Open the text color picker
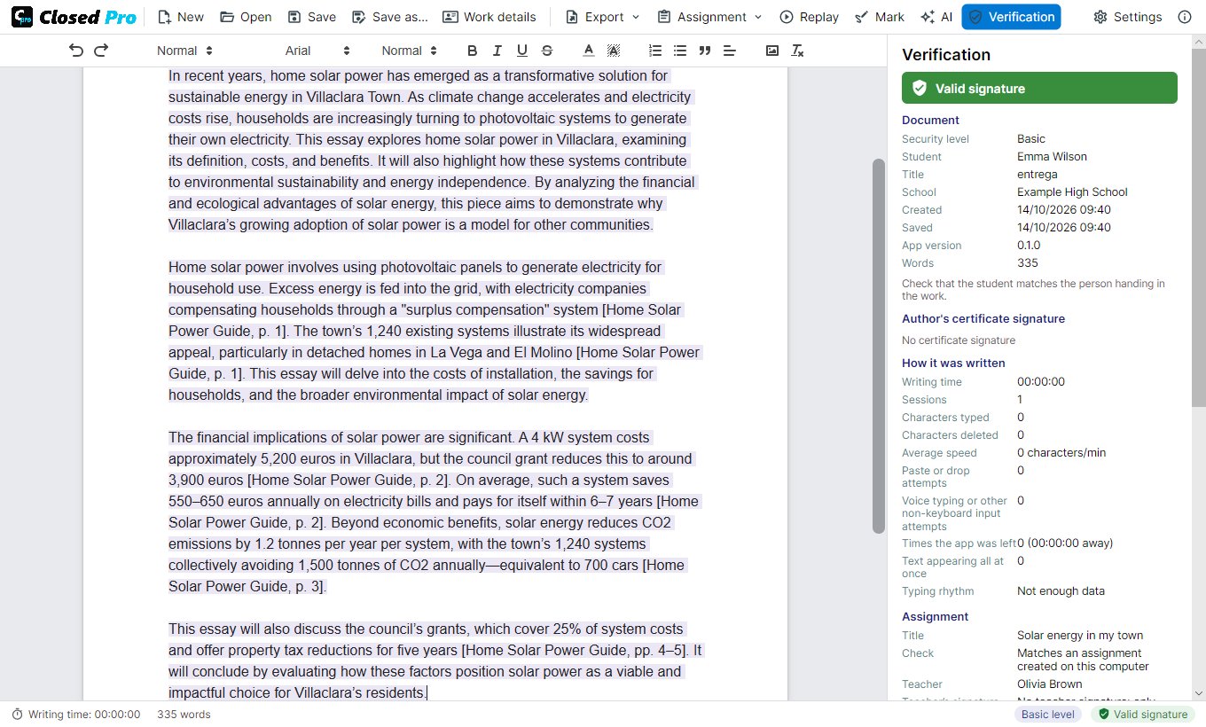Viewport: 1206px width, 727px height. tap(589, 51)
